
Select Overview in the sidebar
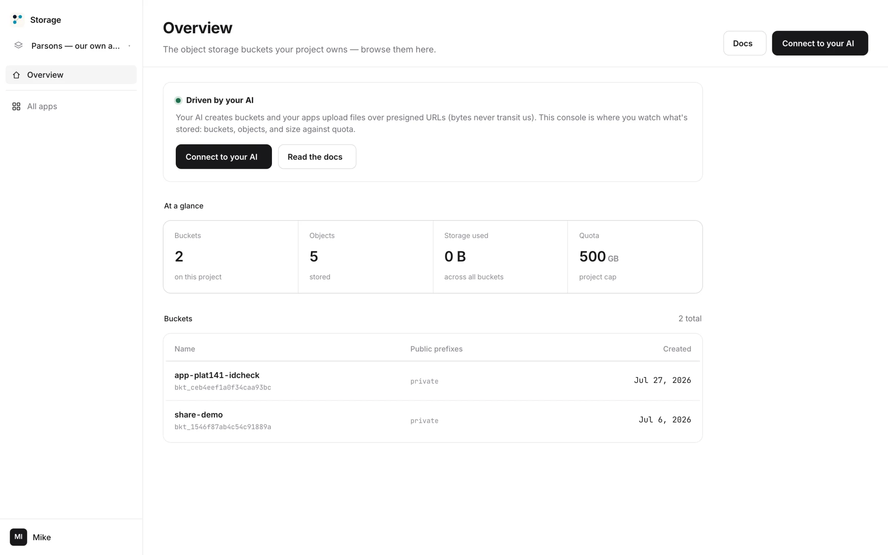pyautogui.click(x=71, y=75)
